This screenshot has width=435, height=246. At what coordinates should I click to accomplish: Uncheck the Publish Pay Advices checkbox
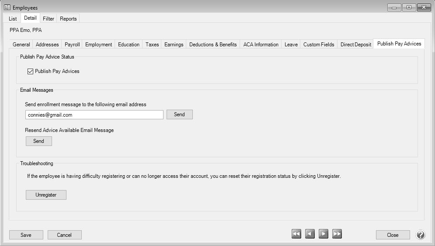[31, 71]
